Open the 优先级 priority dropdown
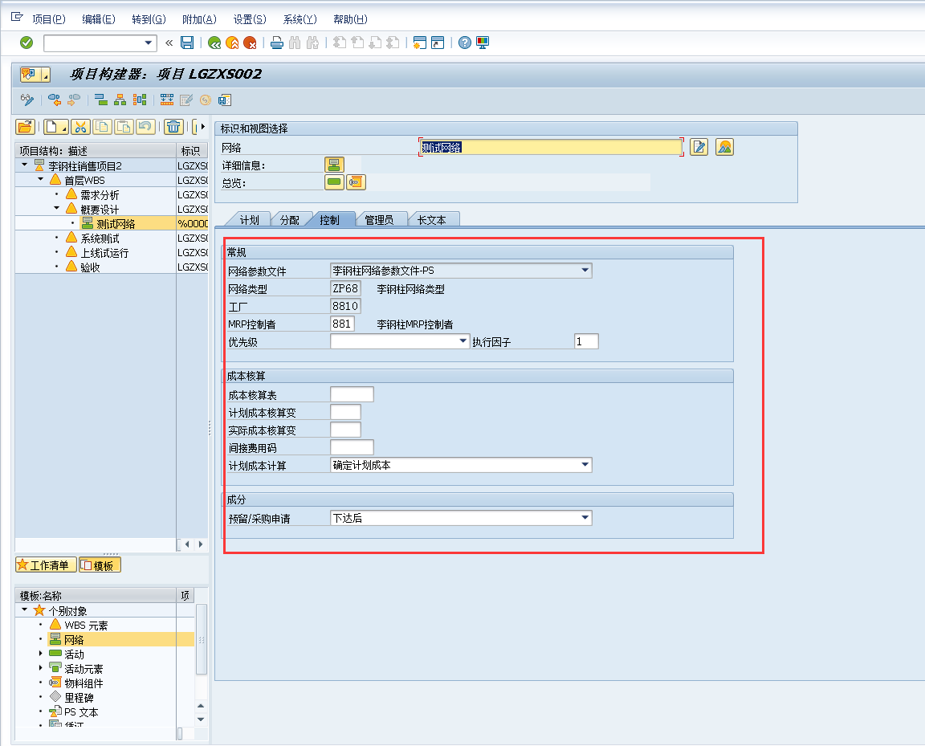925x746 pixels. (x=463, y=340)
